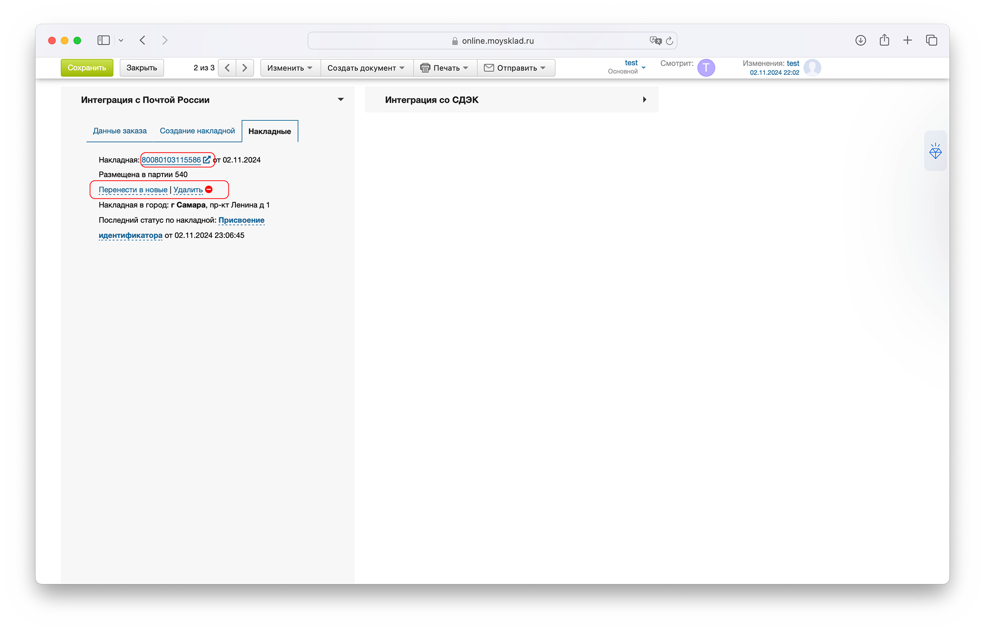Screen dimensions: 985x631
Task: Switch to Создание накладной tab
Action: [x=197, y=131]
